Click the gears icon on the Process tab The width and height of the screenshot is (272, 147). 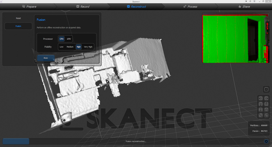tap(185, 7)
